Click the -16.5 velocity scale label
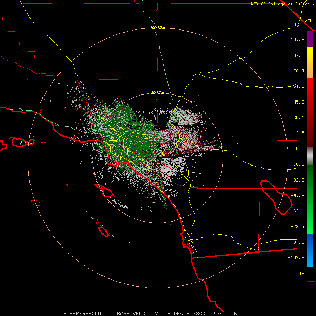This screenshot has height=316, width=316. coord(297,164)
